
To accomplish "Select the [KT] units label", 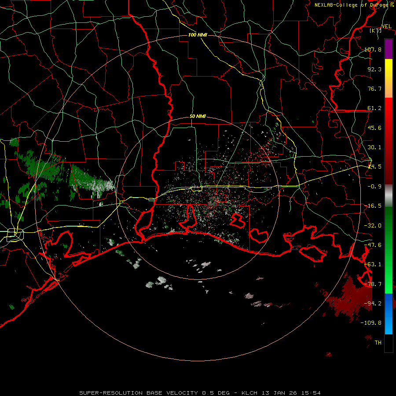I will pos(376,30).
